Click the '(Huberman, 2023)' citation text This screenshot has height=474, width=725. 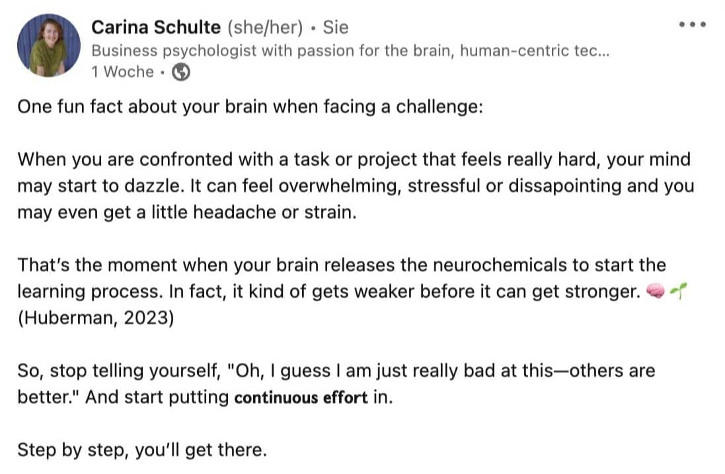[96, 318]
